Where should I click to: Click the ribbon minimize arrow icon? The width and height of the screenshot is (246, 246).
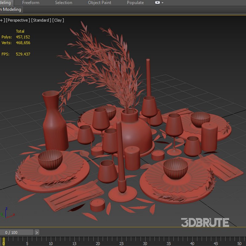162,2
